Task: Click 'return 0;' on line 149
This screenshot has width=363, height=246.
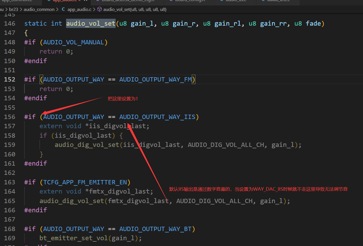Action: pos(57,52)
